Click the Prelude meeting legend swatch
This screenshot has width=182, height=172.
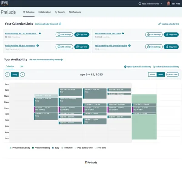click(x=33, y=148)
